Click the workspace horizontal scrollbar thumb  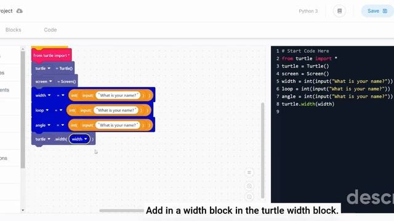[x=121, y=211]
